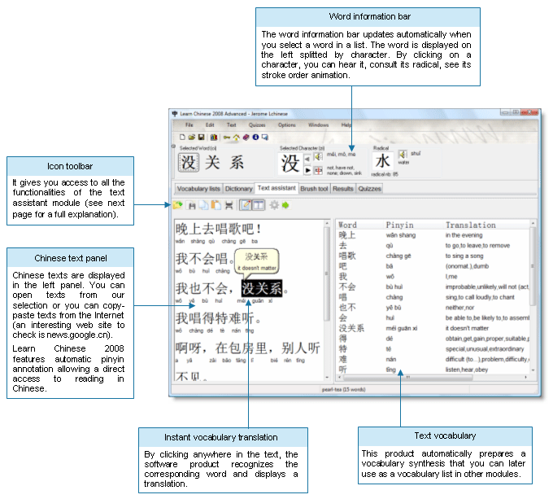The image size is (553, 499).
Task: Select character 没 in Selected Word box
Action: (189, 163)
